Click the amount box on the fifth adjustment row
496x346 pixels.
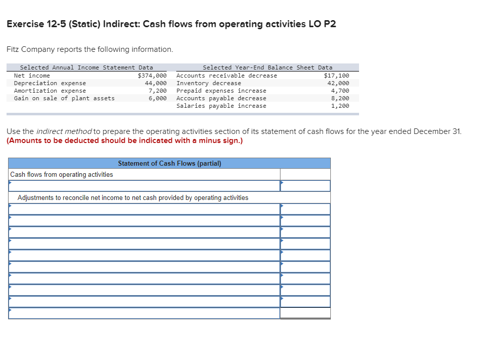coord(306,254)
